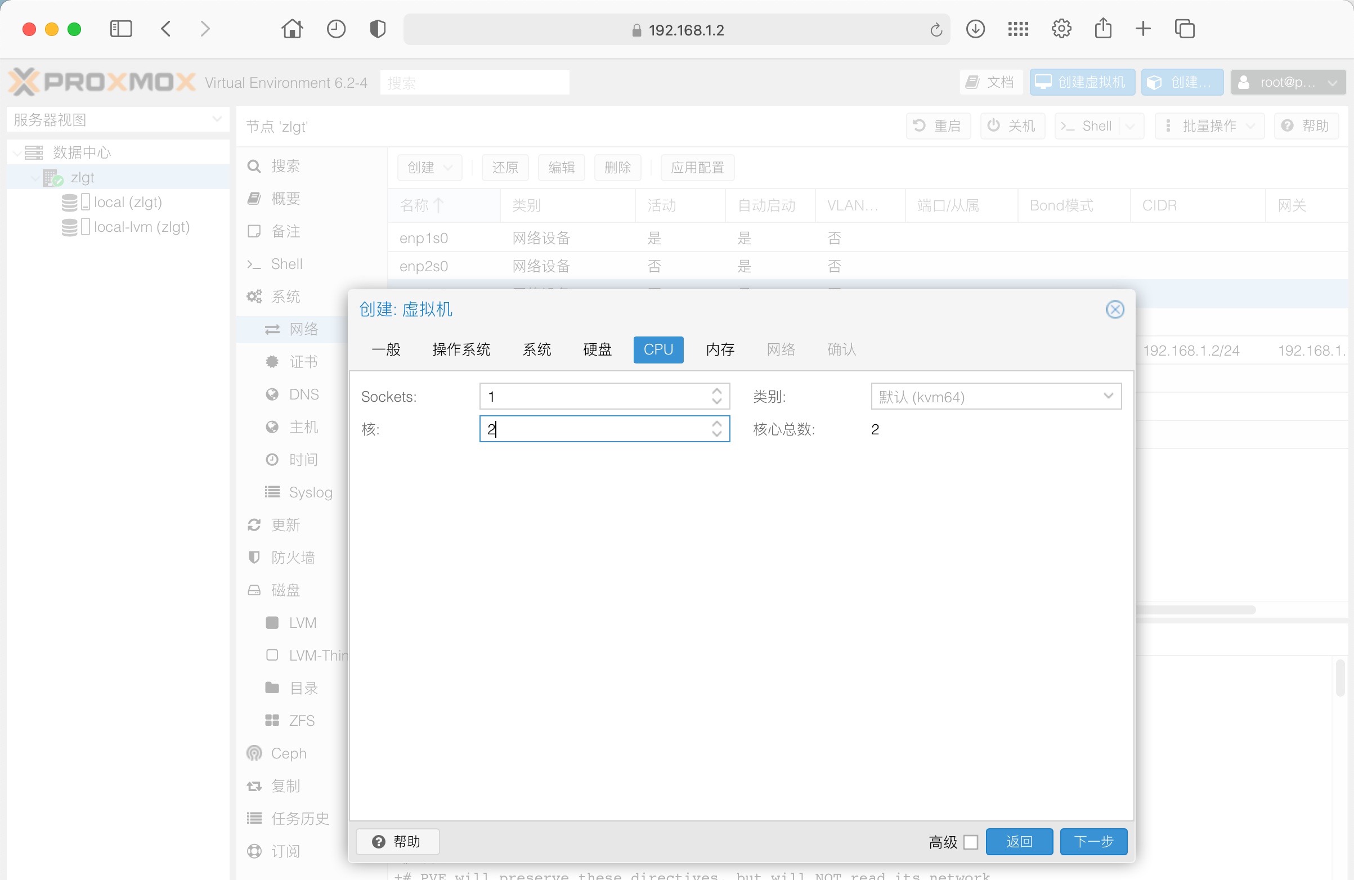
Task: Expand the 服务器视图 view selector
Action: (x=216, y=119)
